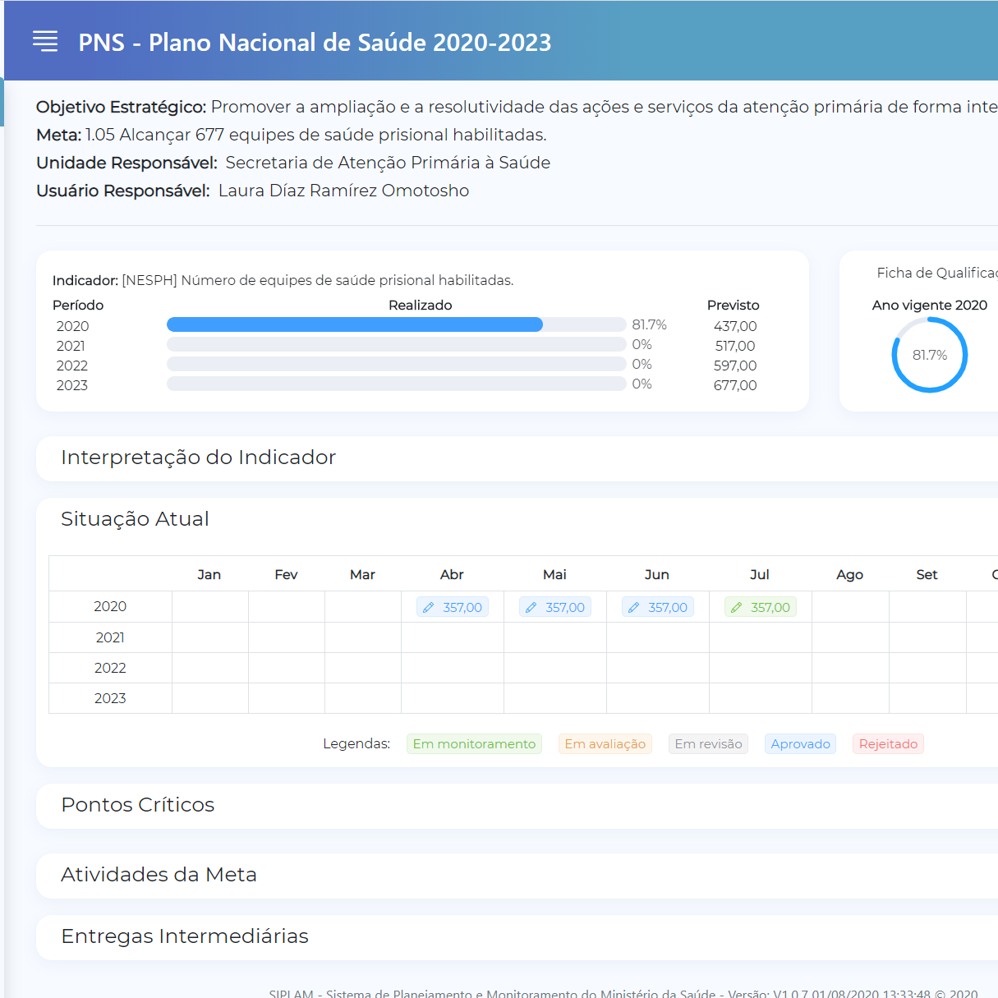This screenshot has height=998, width=998.
Task: Click the pencil icon in June 2020 cell
Action: pyautogui.click(x=634, y=608)
